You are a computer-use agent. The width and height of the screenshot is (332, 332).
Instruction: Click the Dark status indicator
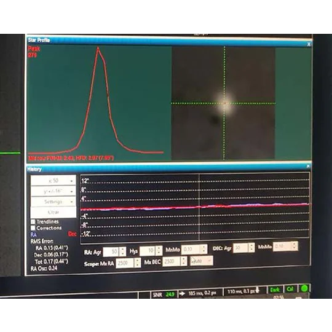(275, 290)
